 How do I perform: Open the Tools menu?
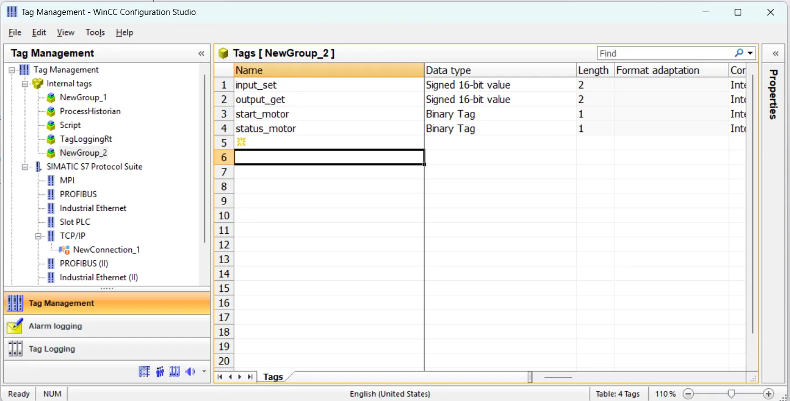(95, 32)
